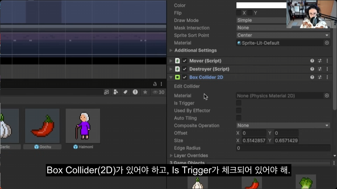Disable the Destroyer script component

(x=185, y=69)
